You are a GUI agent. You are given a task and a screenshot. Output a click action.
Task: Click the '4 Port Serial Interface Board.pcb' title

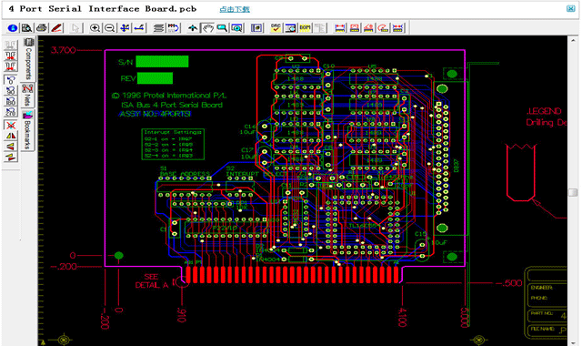[x=103, y=9]
